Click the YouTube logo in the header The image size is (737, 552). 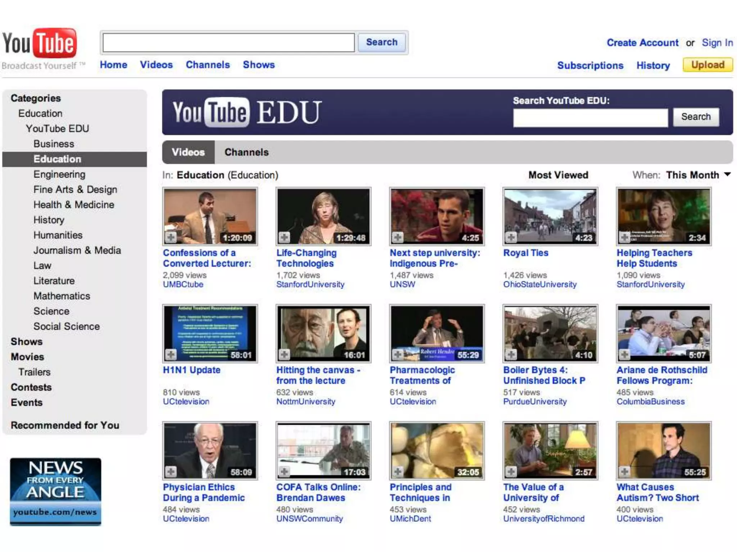[x=40, y=43]
